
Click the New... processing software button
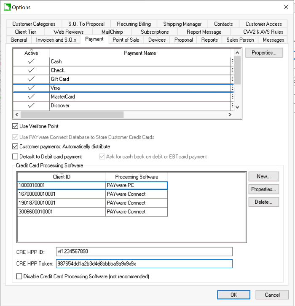[263, 177]
